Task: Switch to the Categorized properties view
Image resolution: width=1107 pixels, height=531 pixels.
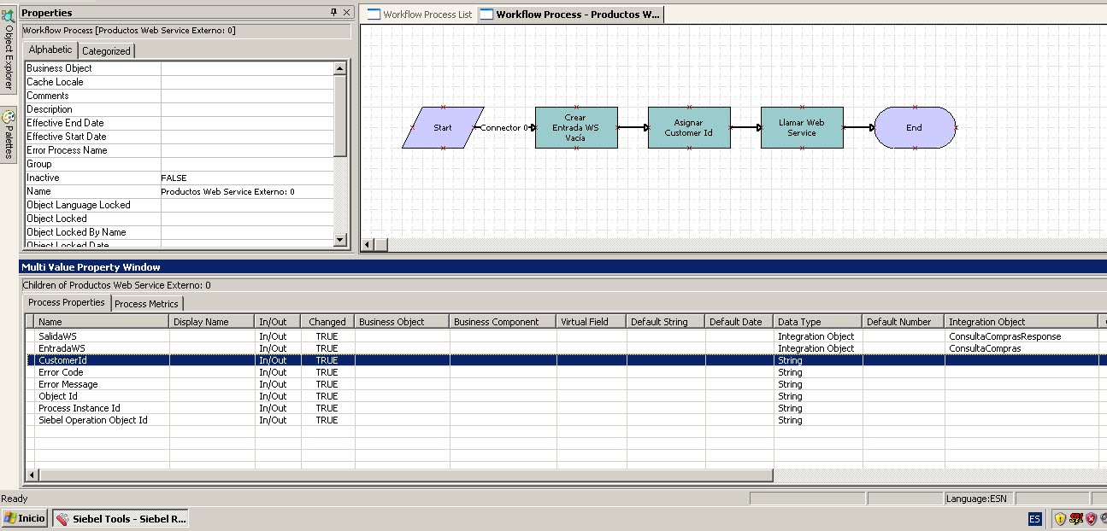Action: (x=106, y=50)
